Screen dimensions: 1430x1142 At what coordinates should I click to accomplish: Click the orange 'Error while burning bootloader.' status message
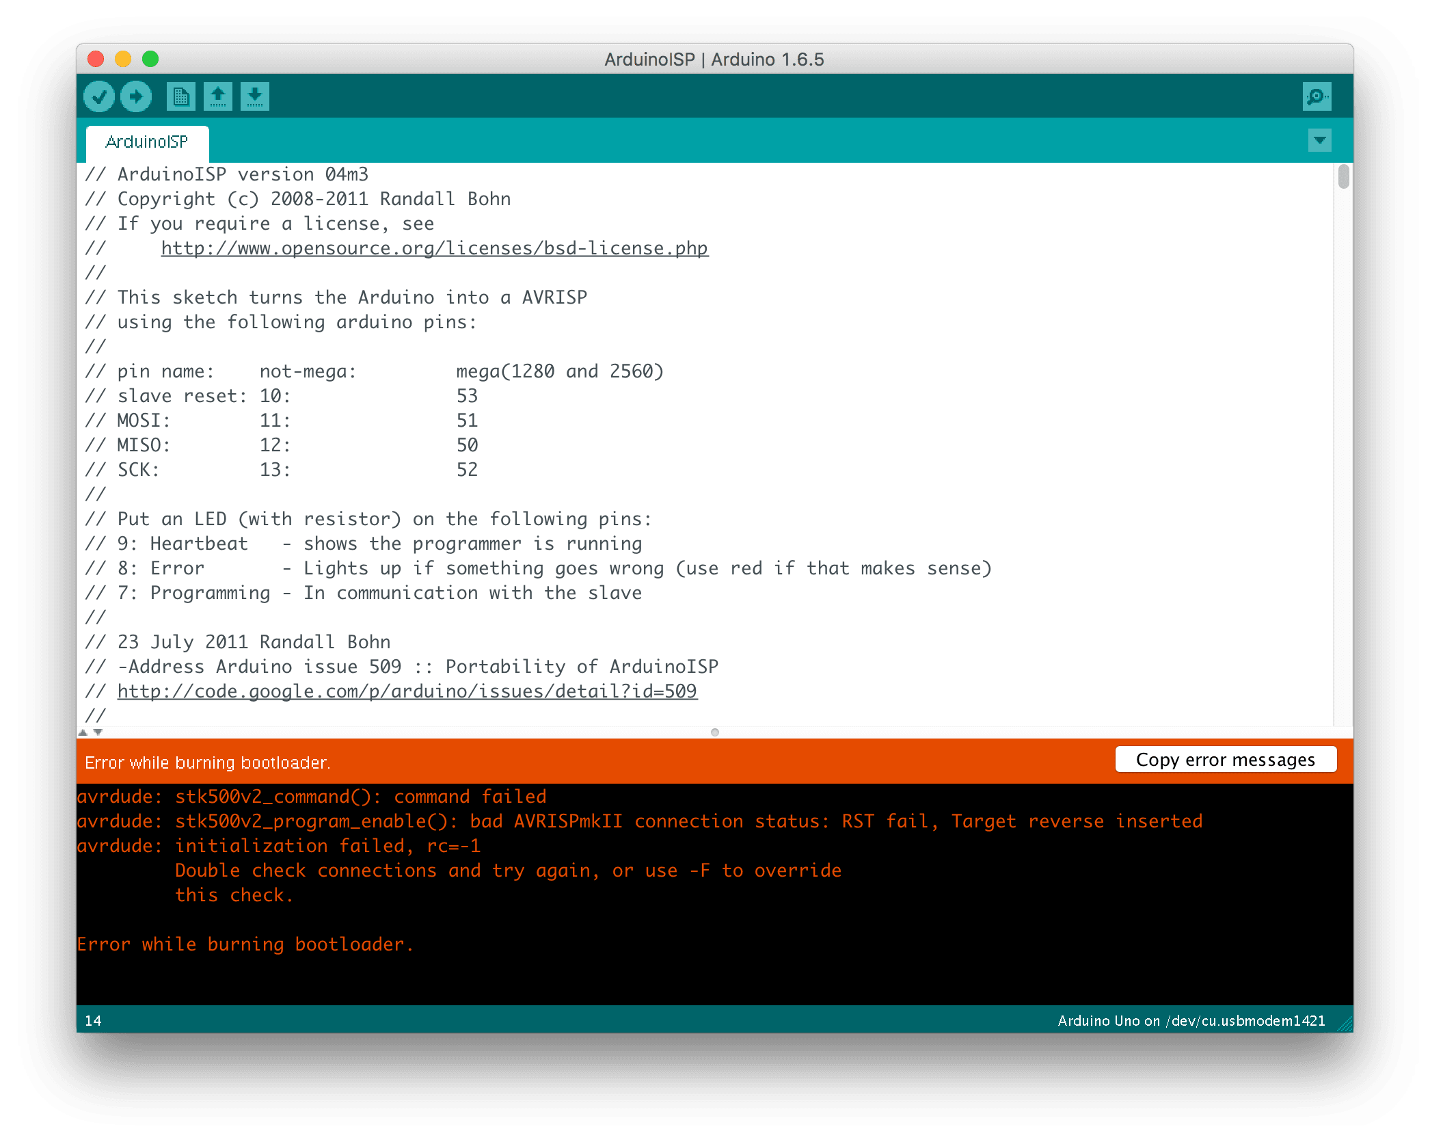tap(208, 762)
